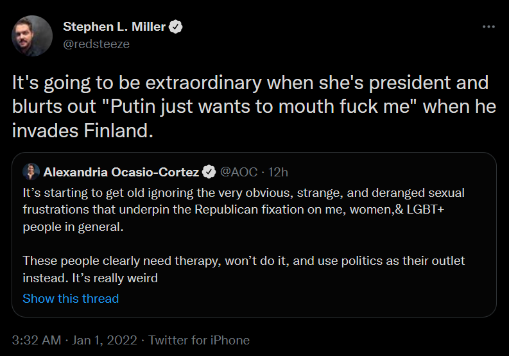
Task: Select the Alexandria Ocasio-Cortez name in quoted tweet
Action: (x=121, y=172)
